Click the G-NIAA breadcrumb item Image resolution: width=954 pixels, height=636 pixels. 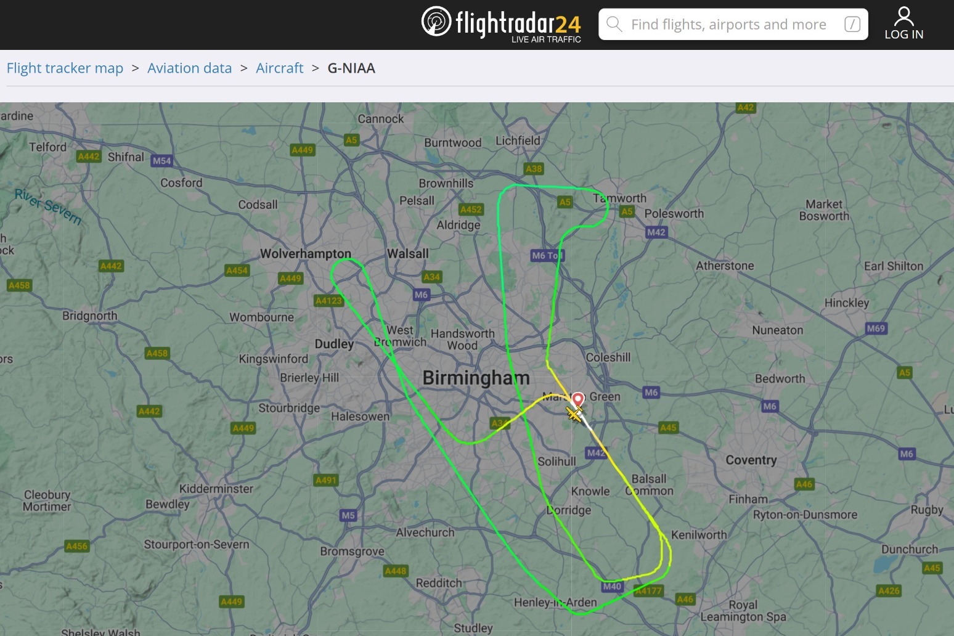[351, 68]
